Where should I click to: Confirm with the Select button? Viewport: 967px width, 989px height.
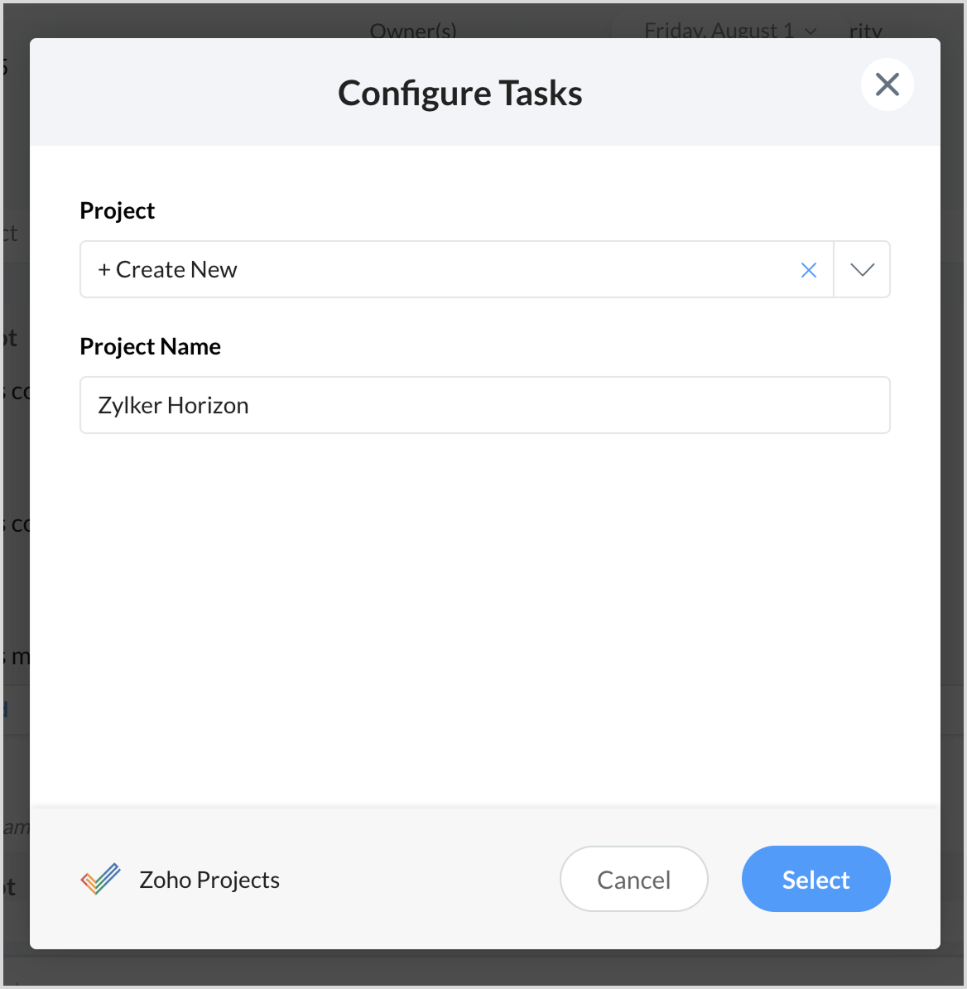tap(815, 879)
